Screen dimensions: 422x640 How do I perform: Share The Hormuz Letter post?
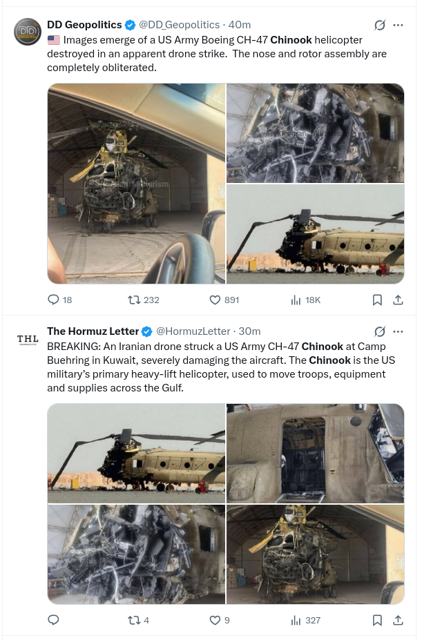tap(398, 621)
